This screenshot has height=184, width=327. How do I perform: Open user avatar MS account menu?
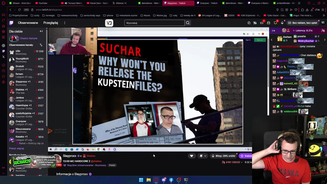point(323,23)
